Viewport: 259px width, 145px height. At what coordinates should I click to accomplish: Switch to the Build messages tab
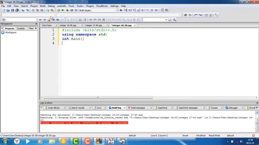point(138,108)
